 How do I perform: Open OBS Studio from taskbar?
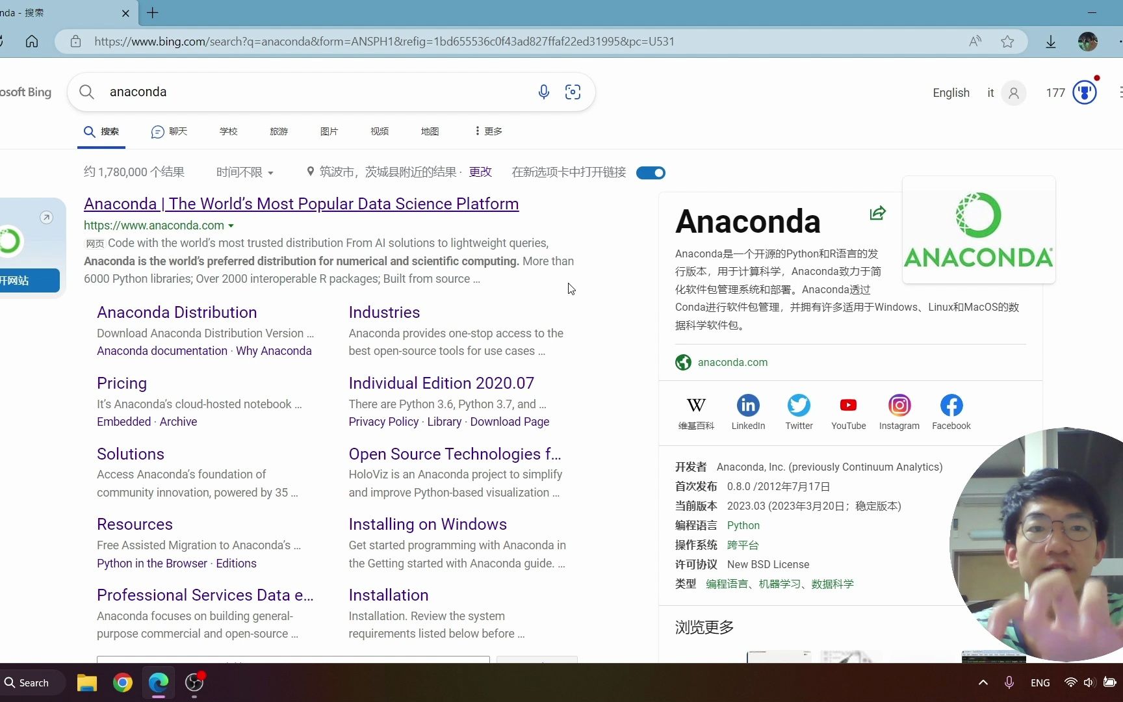[x=194, y=682]
